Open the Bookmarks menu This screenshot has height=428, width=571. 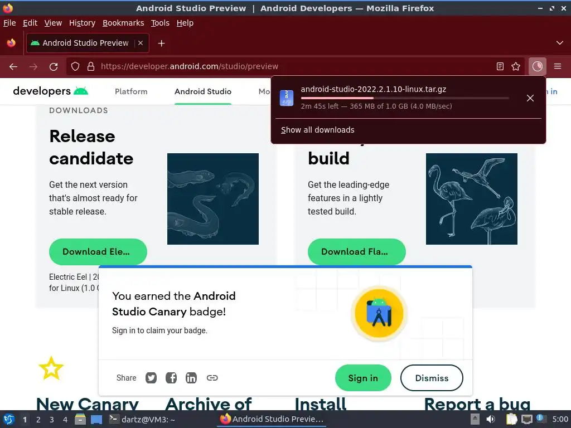click(123, 23)
